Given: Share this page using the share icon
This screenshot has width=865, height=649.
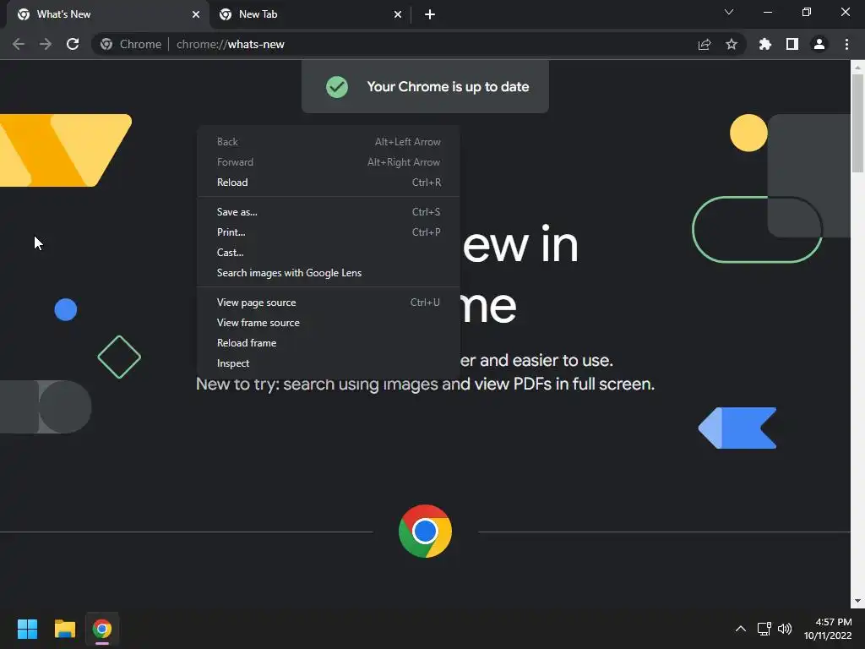Looking at the screenshot, I should pos(705,44).
